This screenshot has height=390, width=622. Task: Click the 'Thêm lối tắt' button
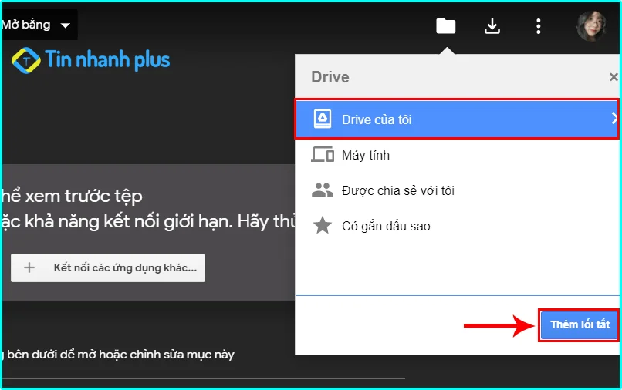(x=580, y=324)
